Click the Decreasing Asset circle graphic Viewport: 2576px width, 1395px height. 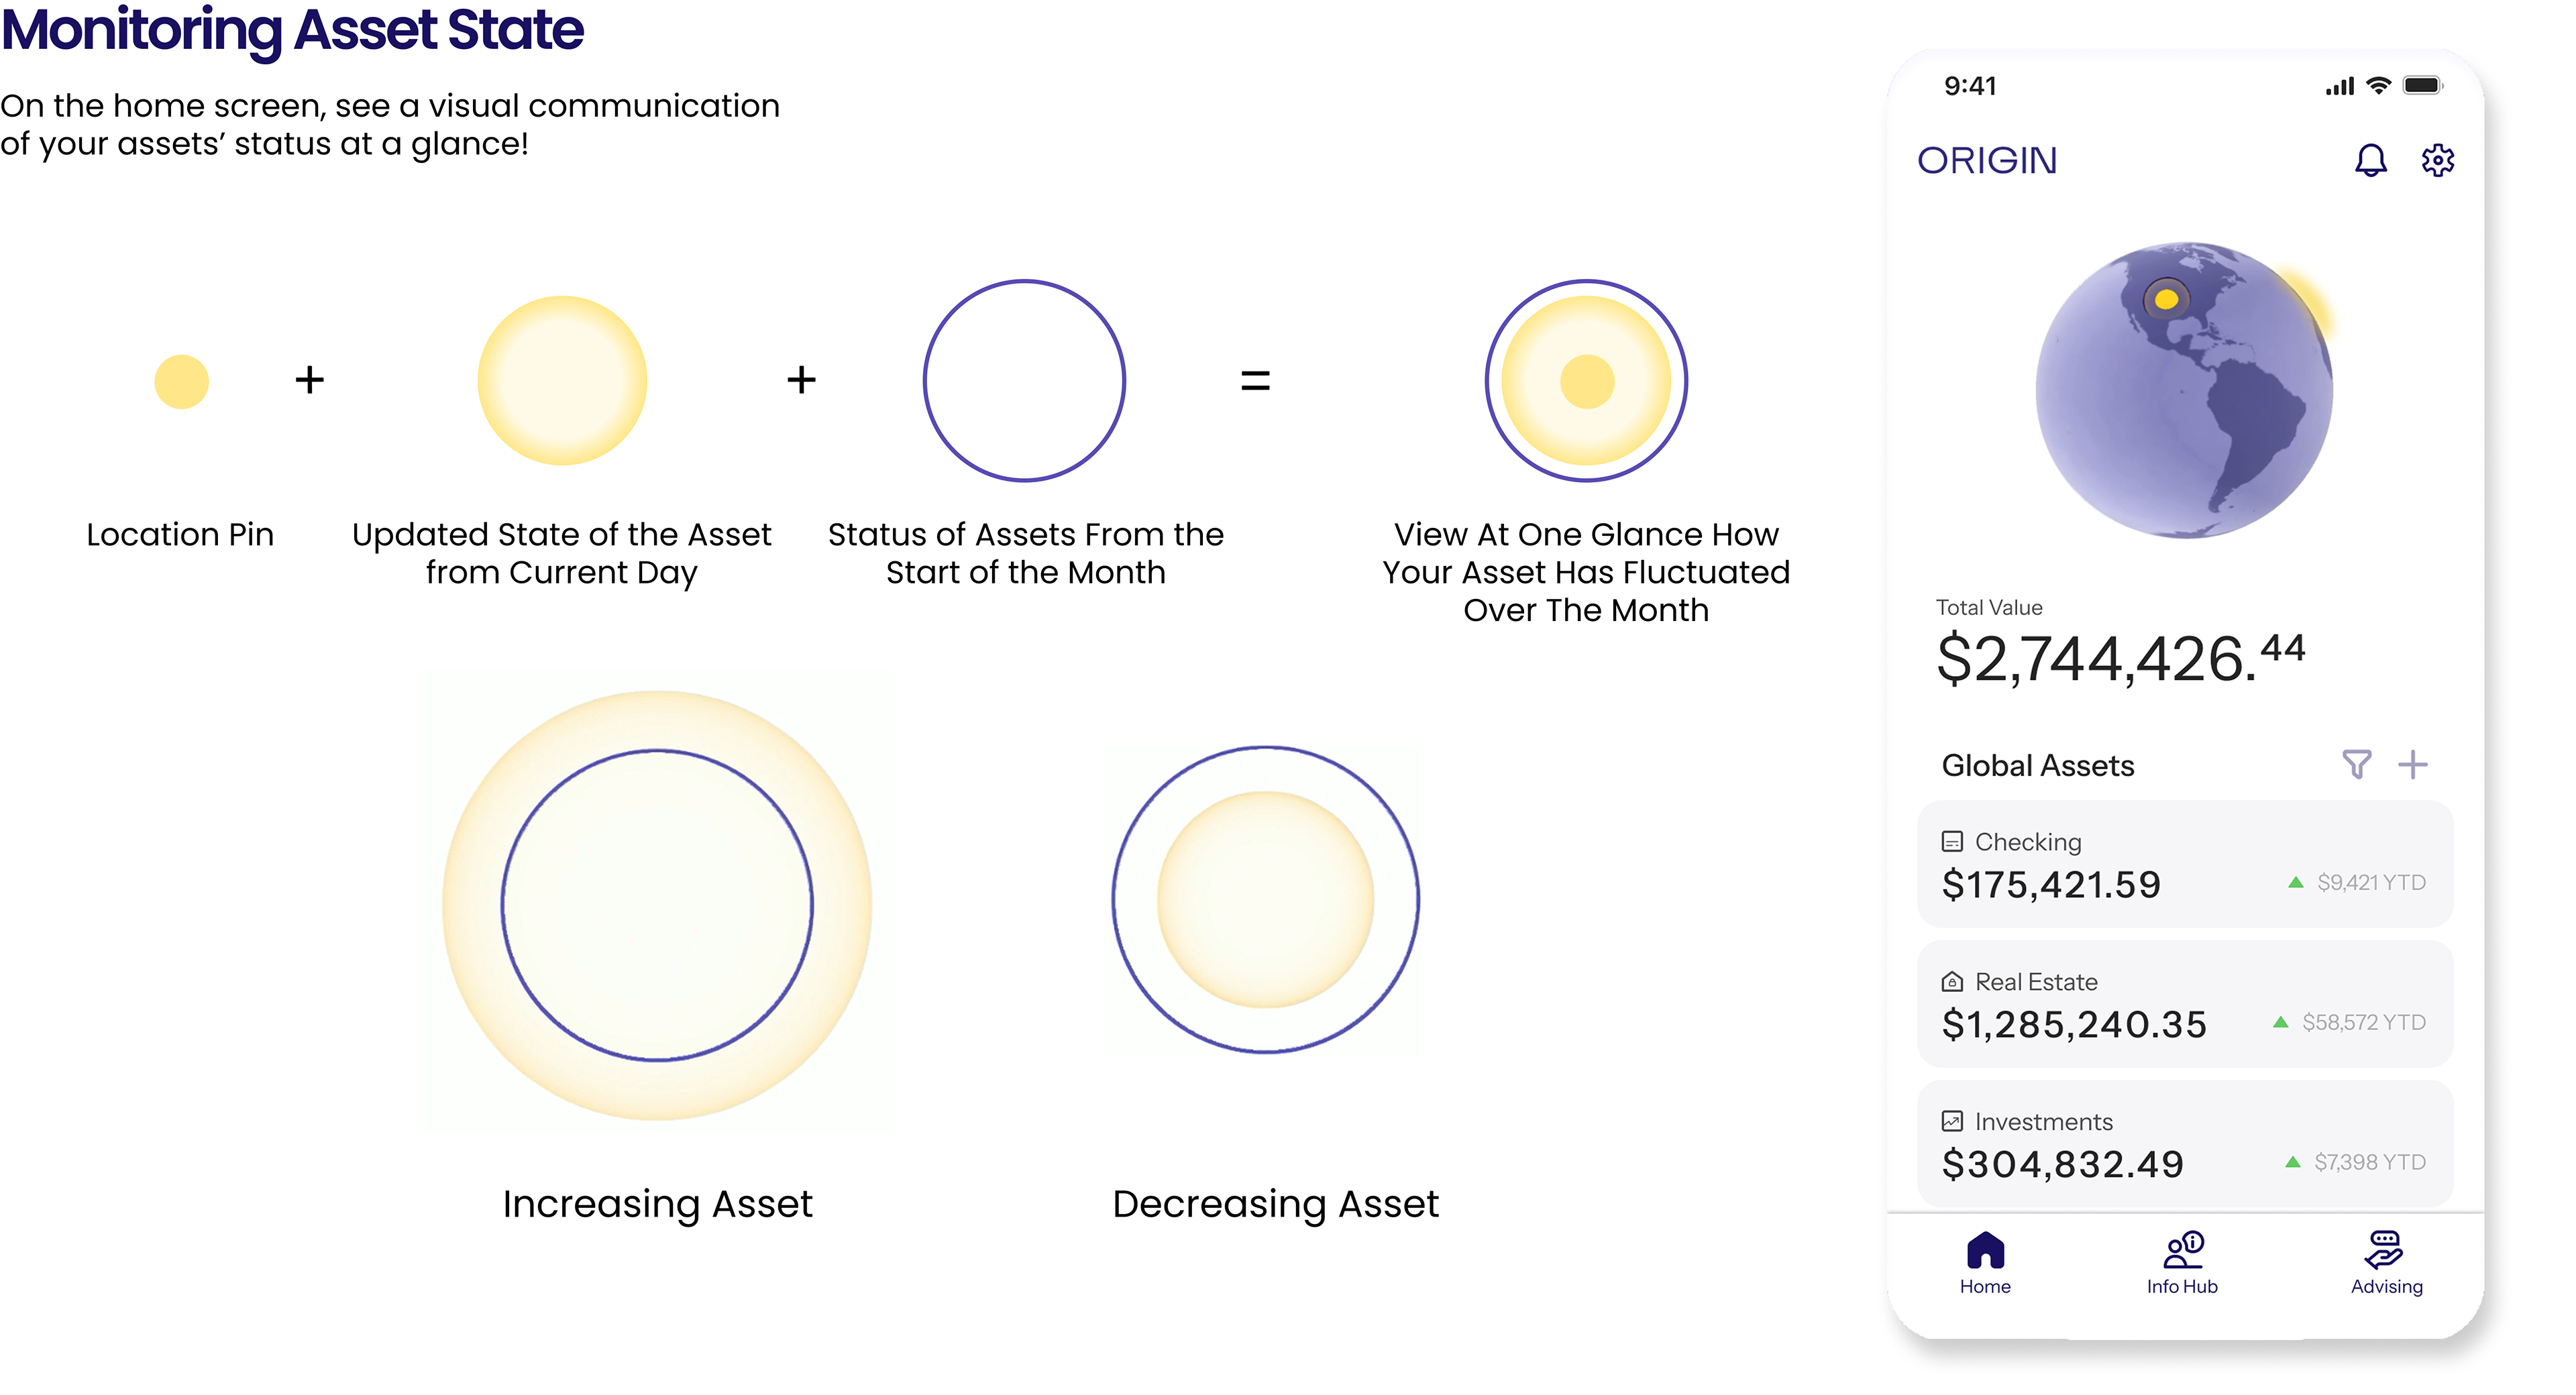[x=1265, y=899]
